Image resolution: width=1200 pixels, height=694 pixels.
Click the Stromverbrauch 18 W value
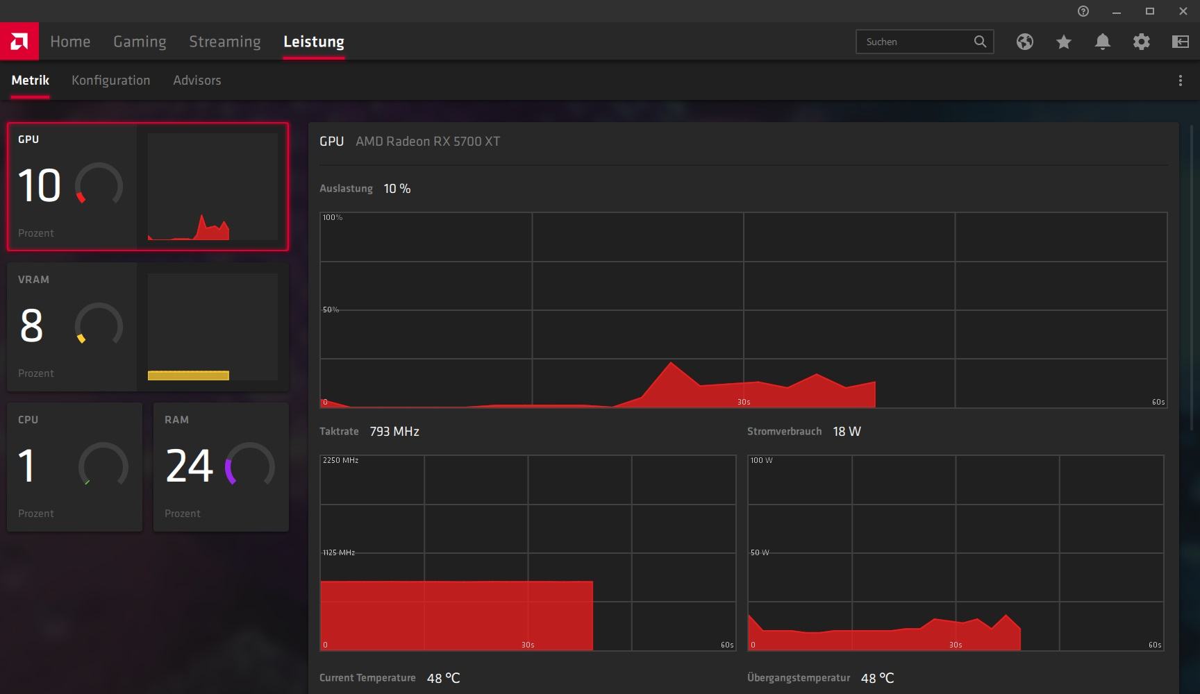pyautogui.click(x=847, y=432)
